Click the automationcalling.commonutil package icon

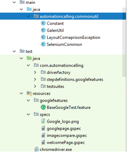(36, 16)
